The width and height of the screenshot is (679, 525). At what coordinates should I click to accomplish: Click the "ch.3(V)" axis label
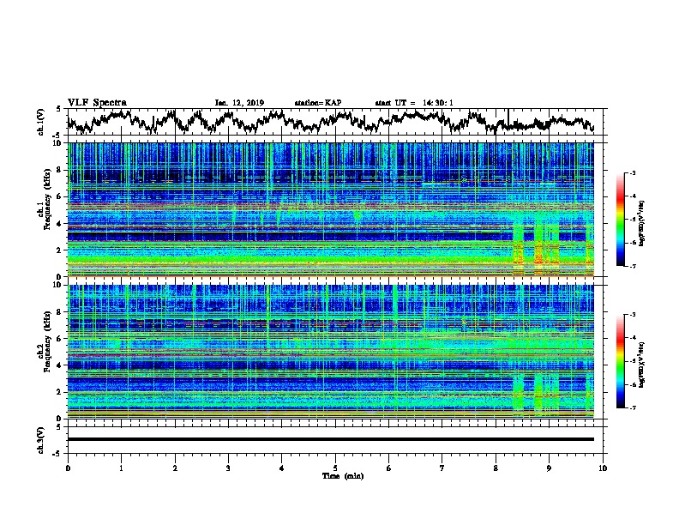point(41,440)
